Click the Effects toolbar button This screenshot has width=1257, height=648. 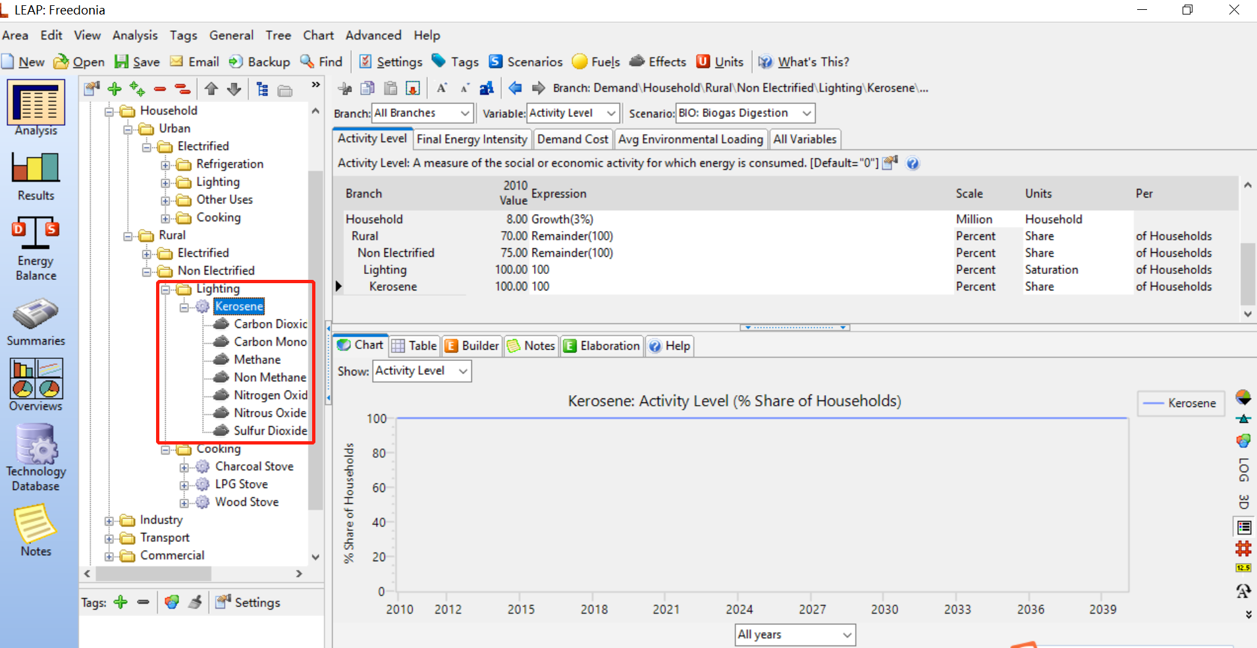click(658, 62)
